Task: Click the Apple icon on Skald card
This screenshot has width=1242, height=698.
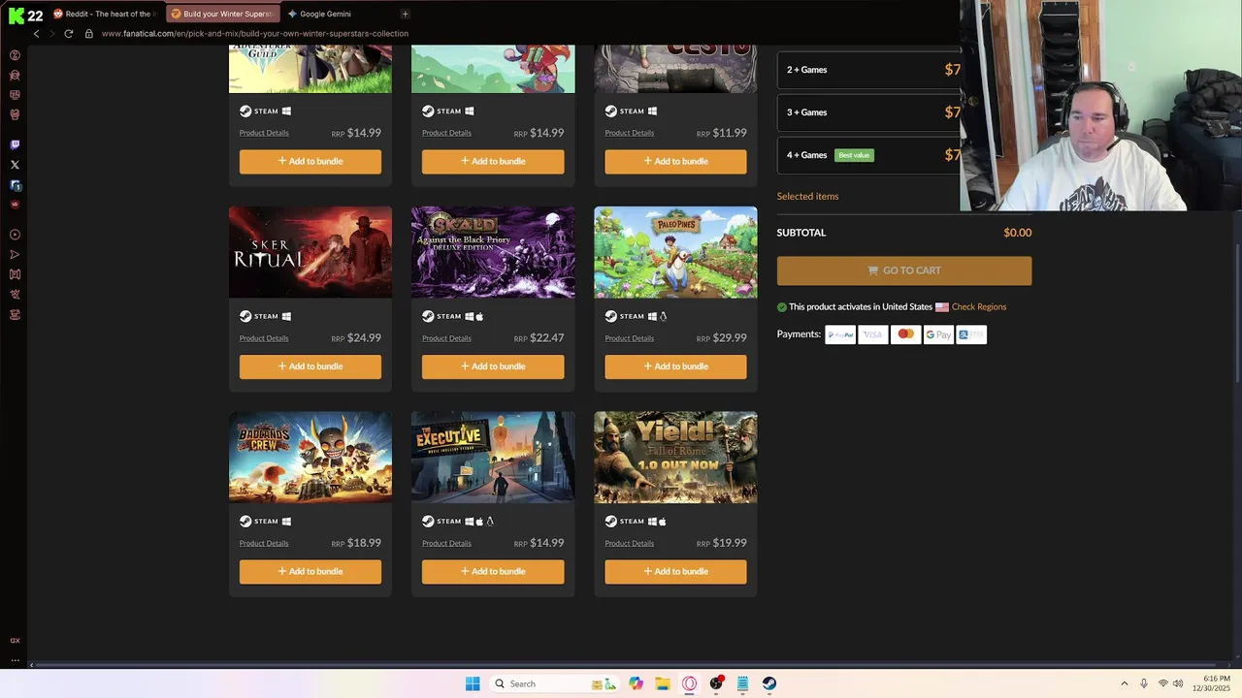Action: [479, 316]
